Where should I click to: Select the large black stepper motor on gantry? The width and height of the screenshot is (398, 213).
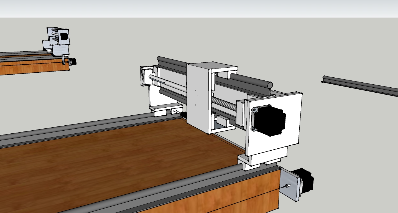(269, 121)
